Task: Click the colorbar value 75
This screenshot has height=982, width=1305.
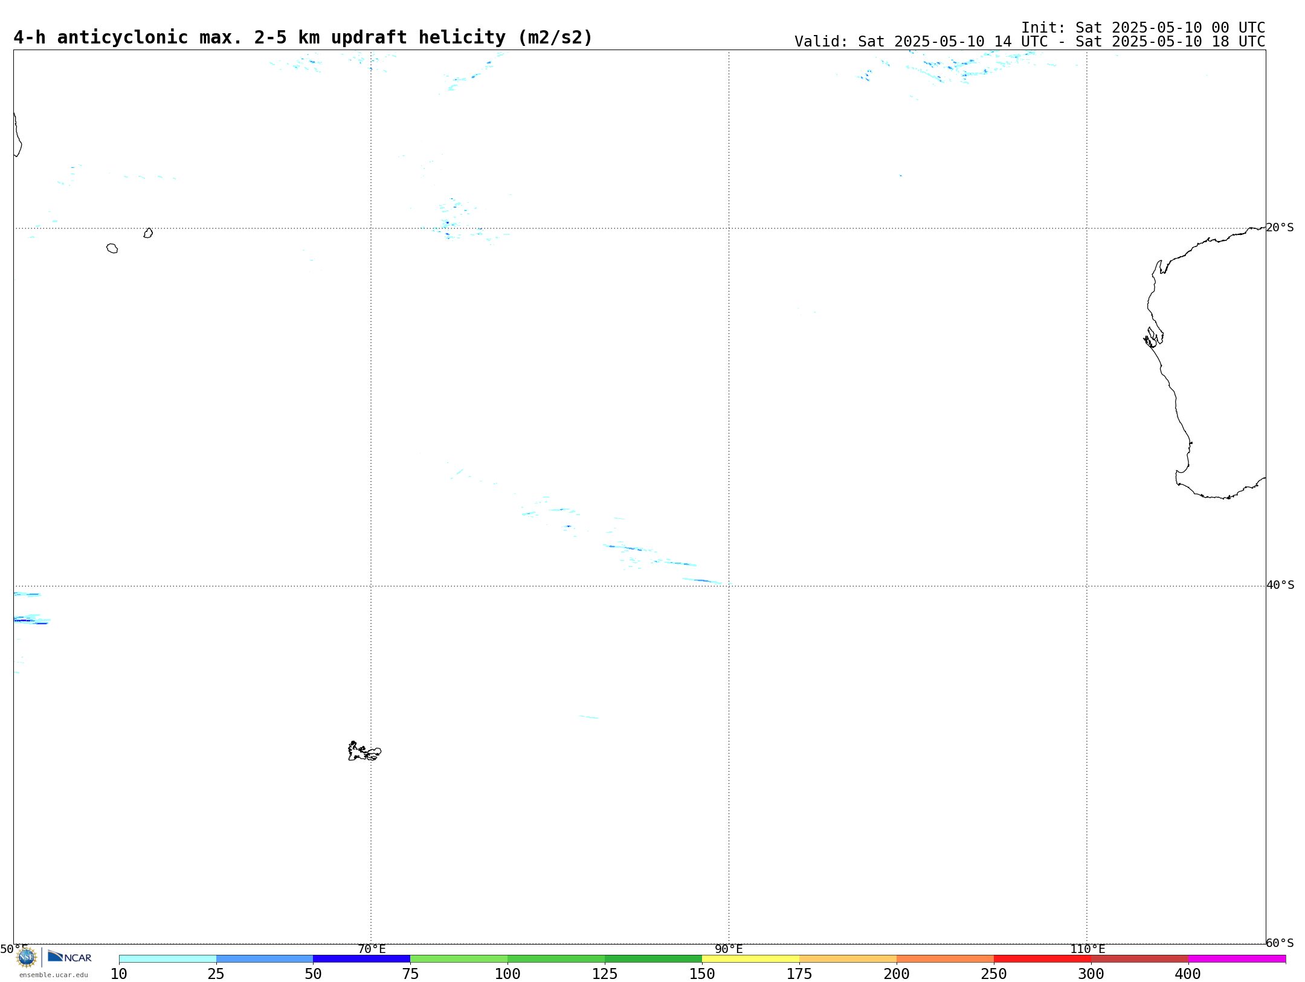Action: coord(410,974)
